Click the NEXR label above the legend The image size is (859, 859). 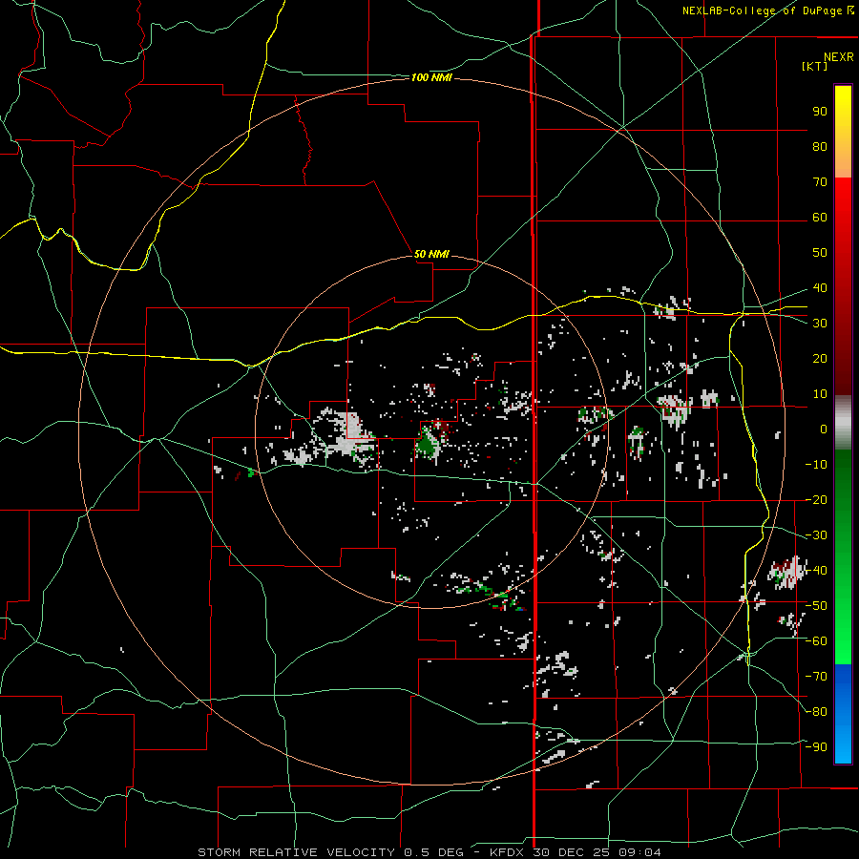point(839,57)
